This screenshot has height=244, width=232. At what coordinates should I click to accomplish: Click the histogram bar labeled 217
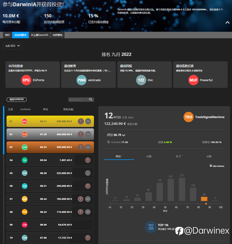click(182, 189)
